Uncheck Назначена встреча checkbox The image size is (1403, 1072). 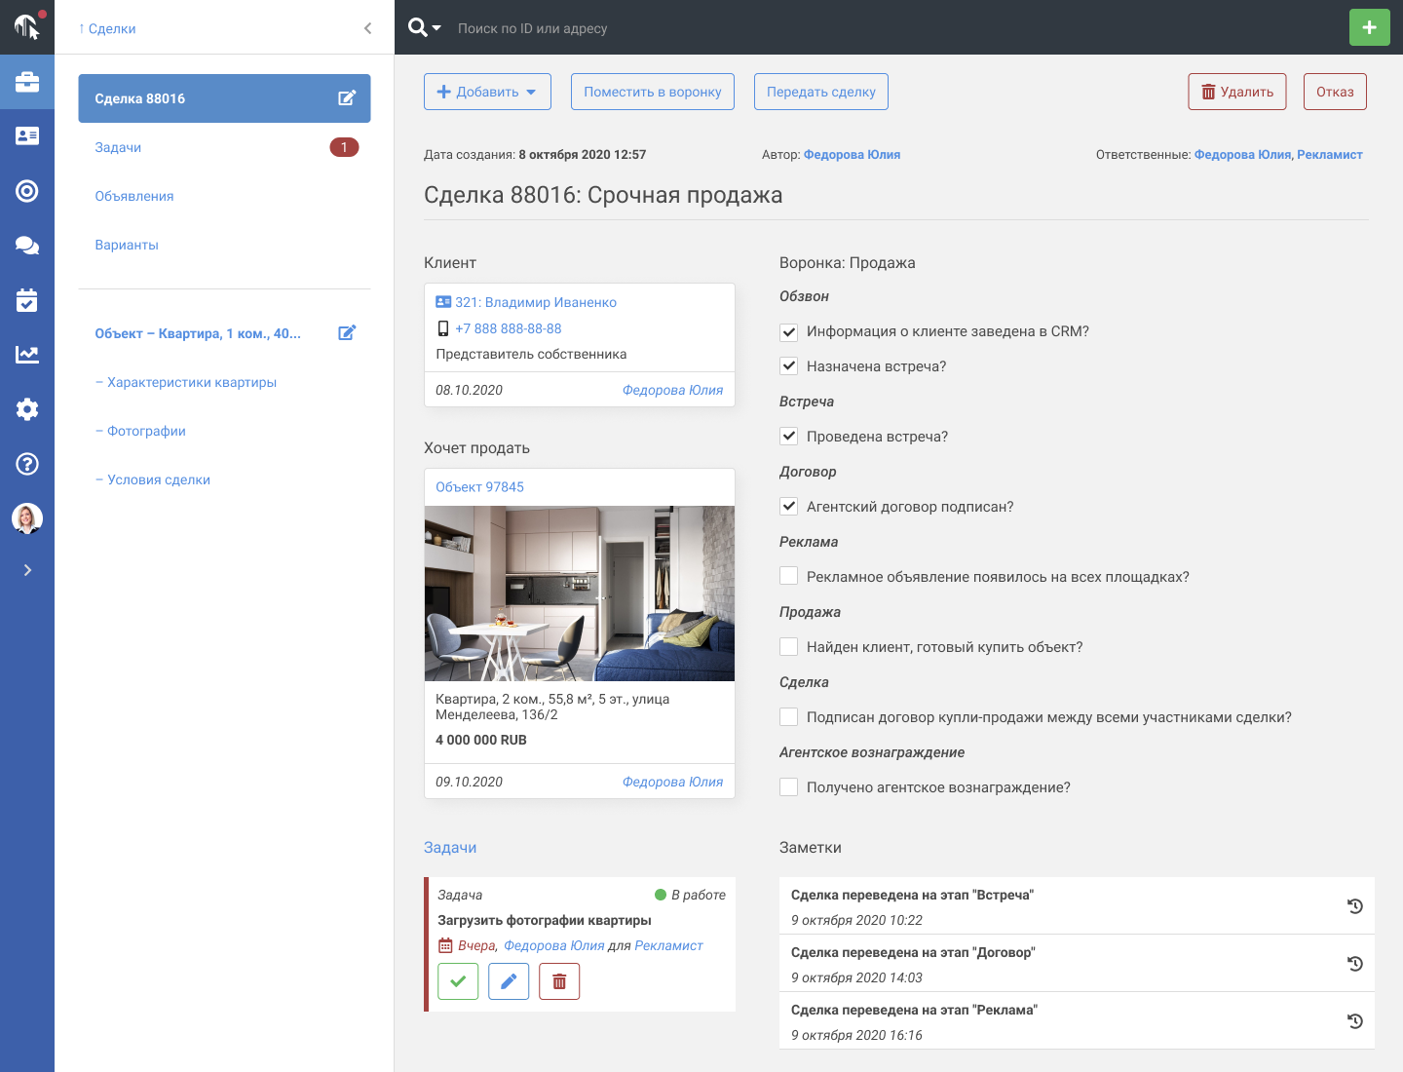(x=789, y=366)
